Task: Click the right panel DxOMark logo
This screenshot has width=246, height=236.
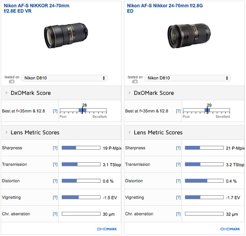Action: 230,229
